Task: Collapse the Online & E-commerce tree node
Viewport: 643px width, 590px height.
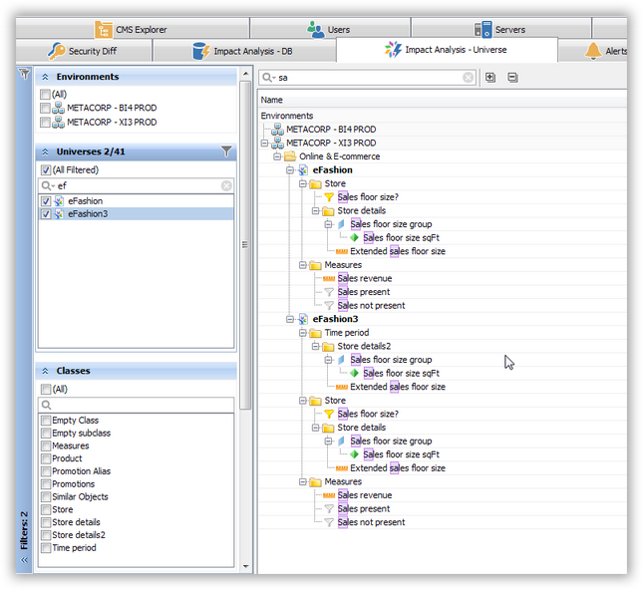Action: pos(277,156)
